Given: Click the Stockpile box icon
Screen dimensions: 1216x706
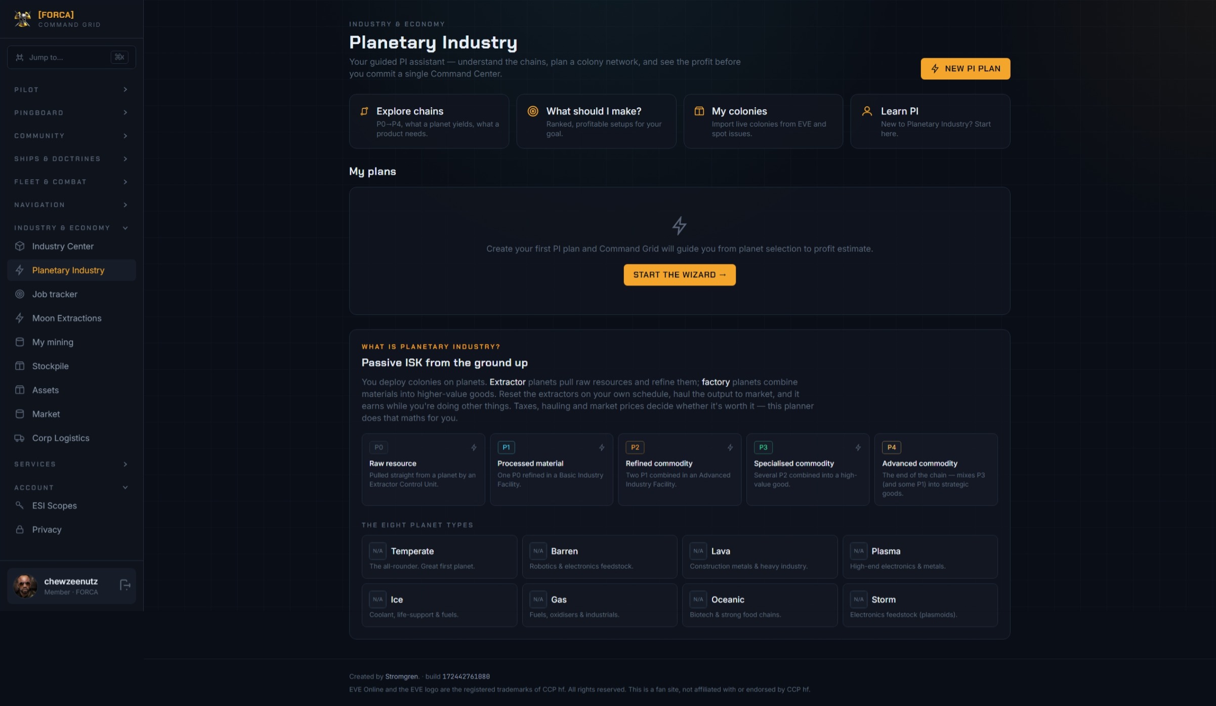Looking at the screenshot, I should (20, 366).
